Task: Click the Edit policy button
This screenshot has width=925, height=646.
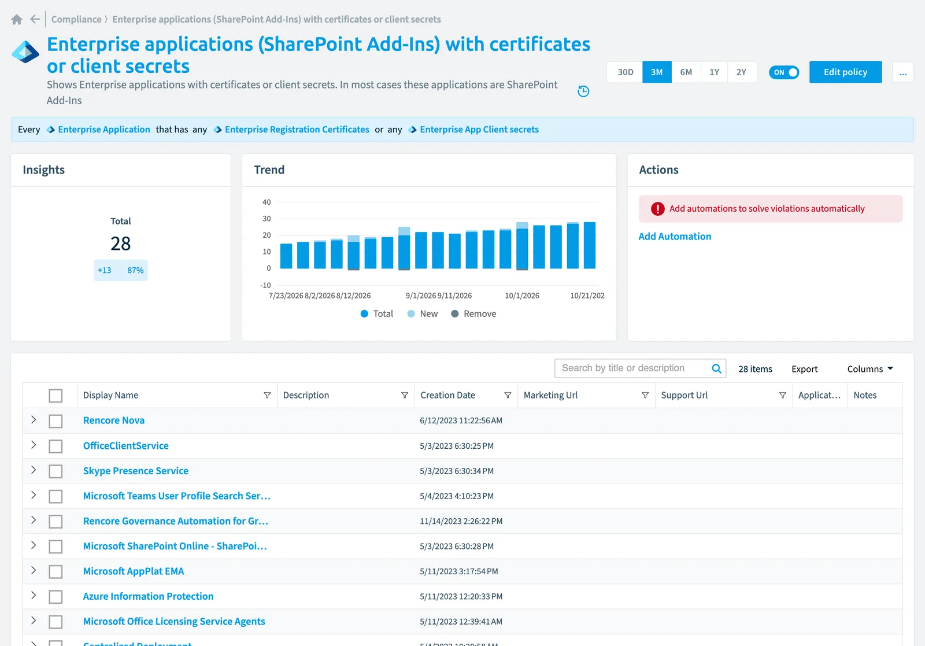Action: pyautogui.click(x=845, y=72)
